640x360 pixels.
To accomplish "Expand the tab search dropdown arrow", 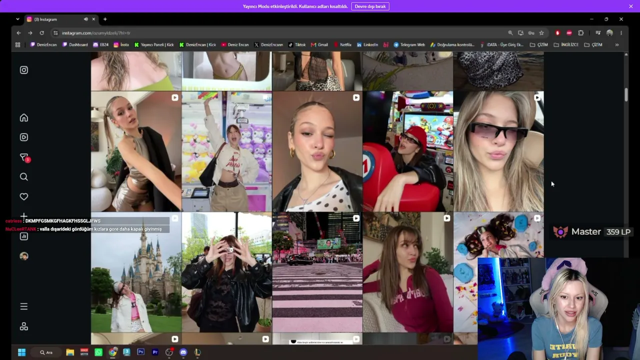I will pyautogui.click(x=17, y=19).
